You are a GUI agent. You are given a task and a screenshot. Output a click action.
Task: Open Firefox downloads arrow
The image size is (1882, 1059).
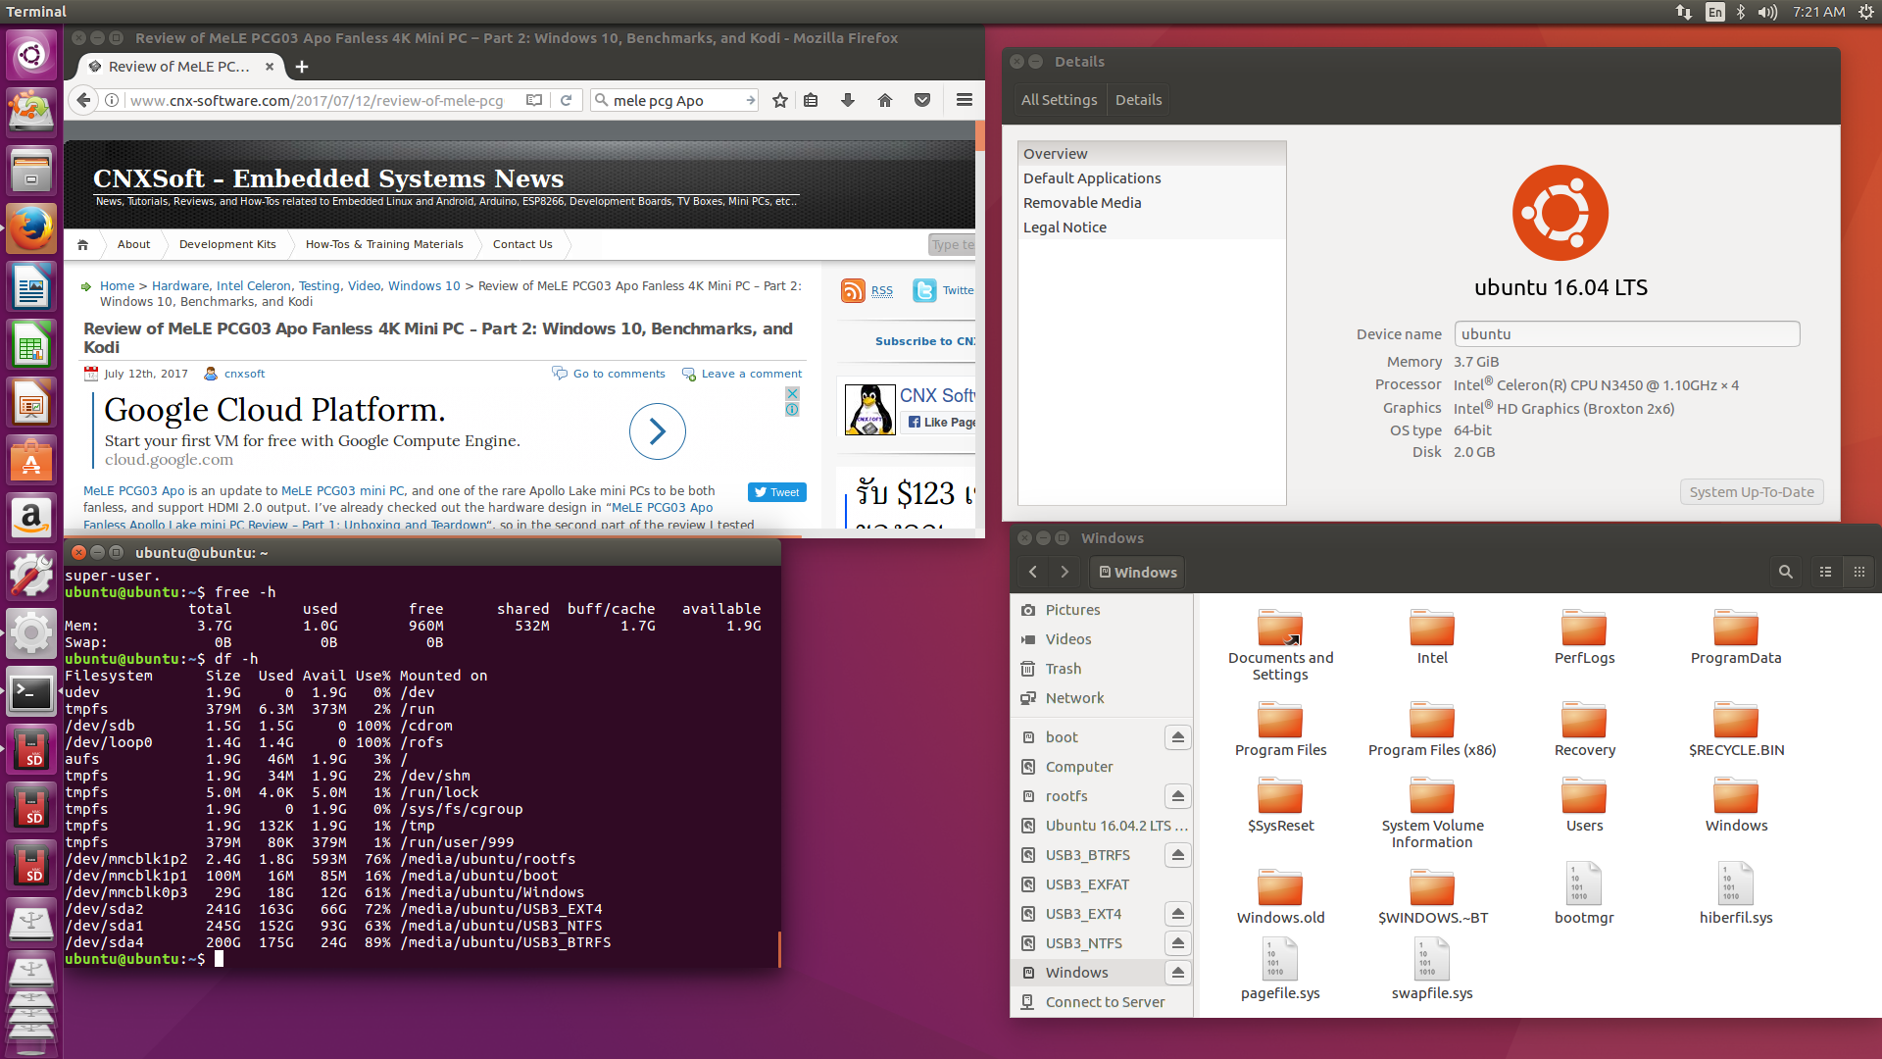click(x=848, y=100)
